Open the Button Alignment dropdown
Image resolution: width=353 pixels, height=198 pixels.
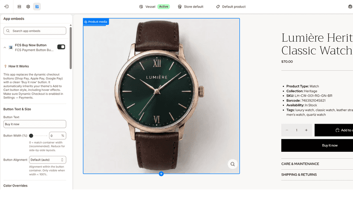[47, 160]
